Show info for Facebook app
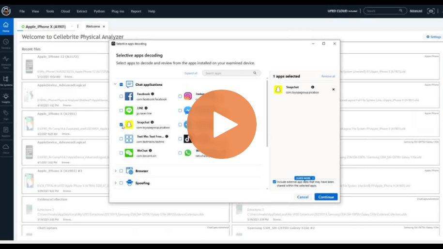Viewport: 443px width, 249px height. tap(153, 94)
